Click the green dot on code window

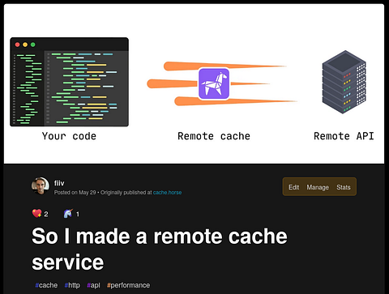tap(33, 45)
